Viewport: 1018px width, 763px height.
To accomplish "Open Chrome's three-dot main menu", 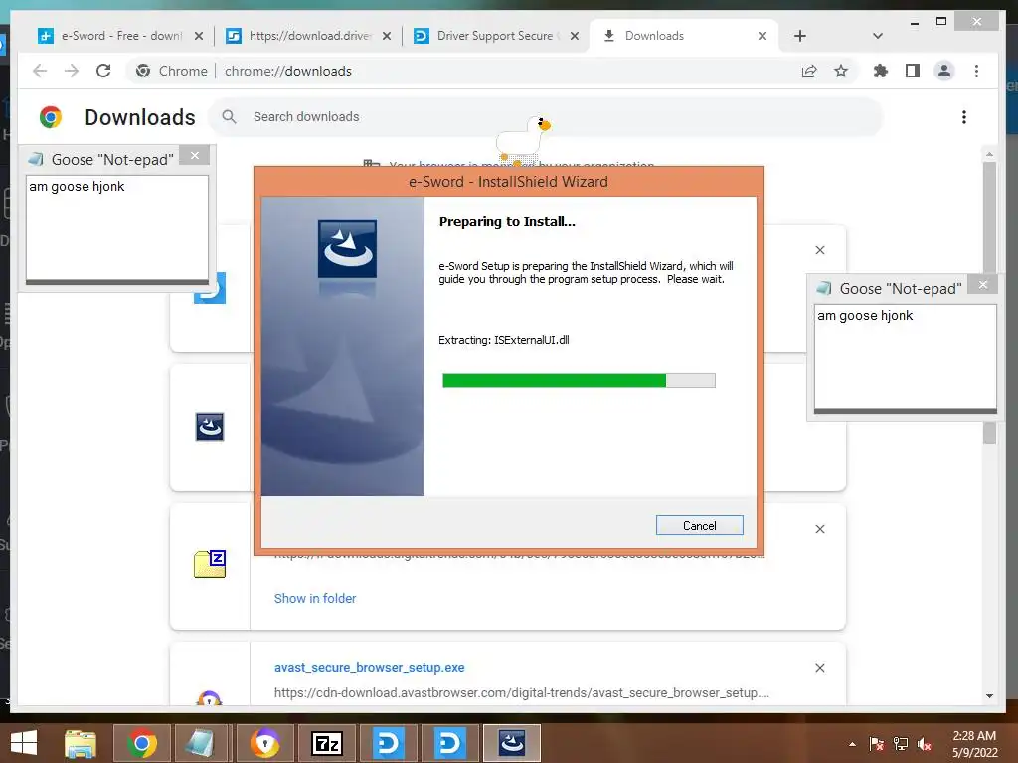I will tap(976, 71).
